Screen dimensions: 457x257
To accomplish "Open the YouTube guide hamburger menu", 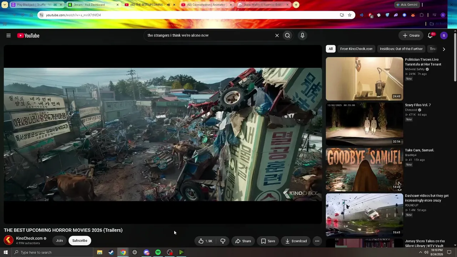I will [9, 35].
